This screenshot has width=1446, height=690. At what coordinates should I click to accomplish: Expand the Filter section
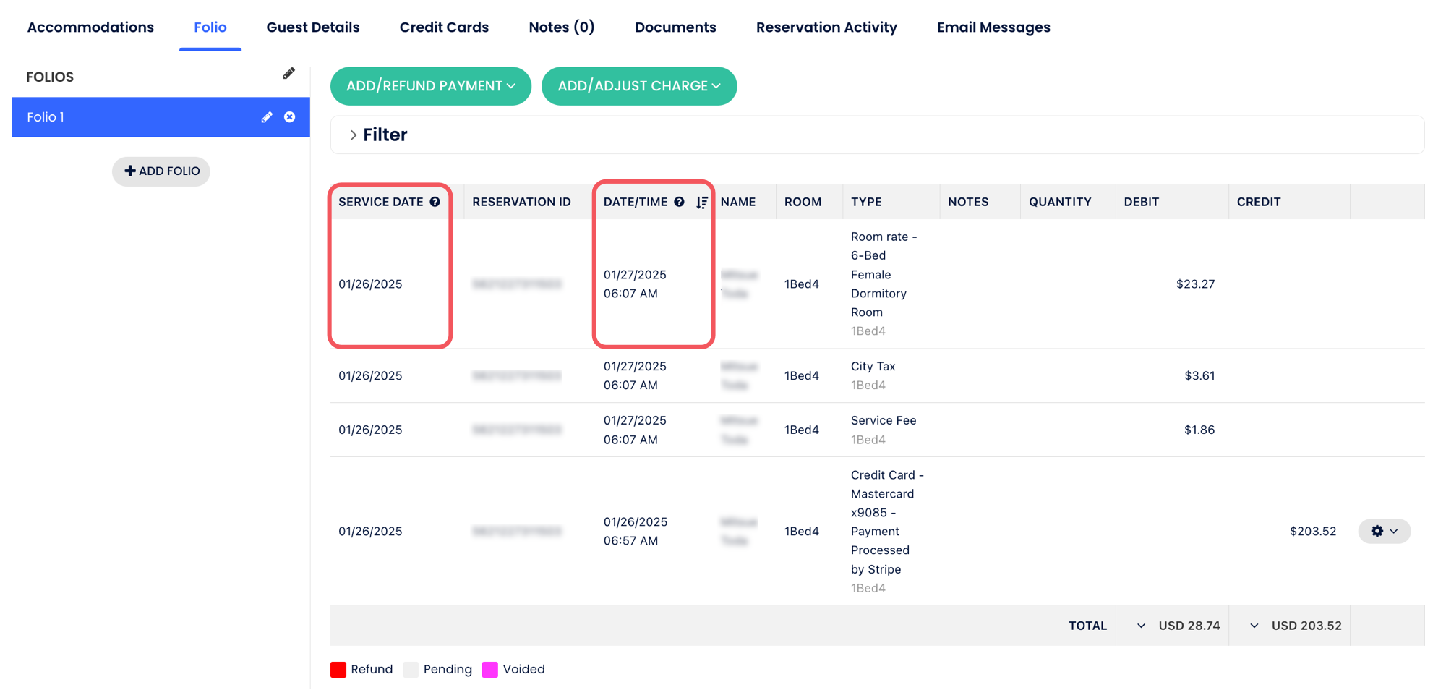click(x=379, y=135)
